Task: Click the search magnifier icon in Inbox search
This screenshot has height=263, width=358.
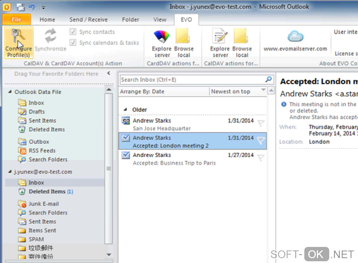Action: pyautogui.click(x=268, y=79)
